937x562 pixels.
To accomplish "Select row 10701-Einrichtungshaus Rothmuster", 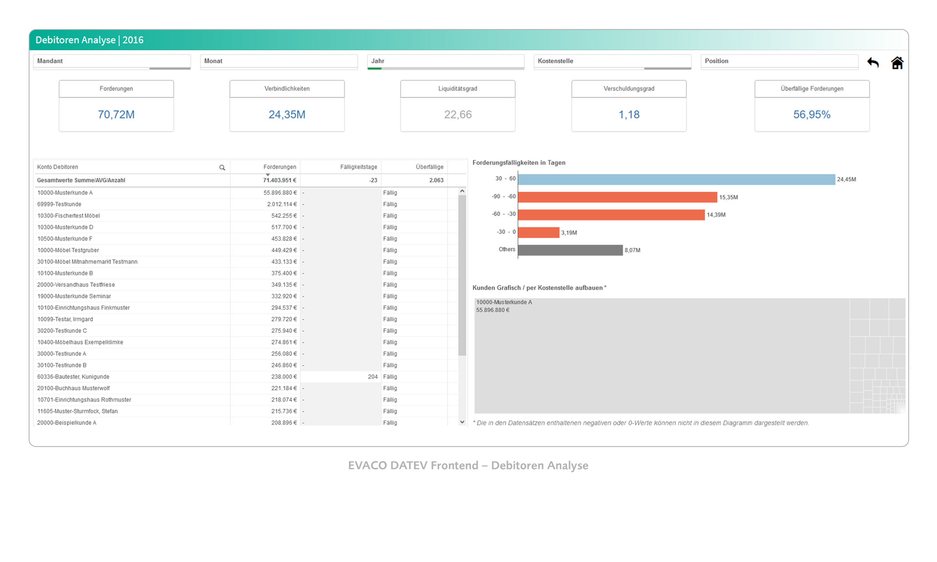I will 246,400.
